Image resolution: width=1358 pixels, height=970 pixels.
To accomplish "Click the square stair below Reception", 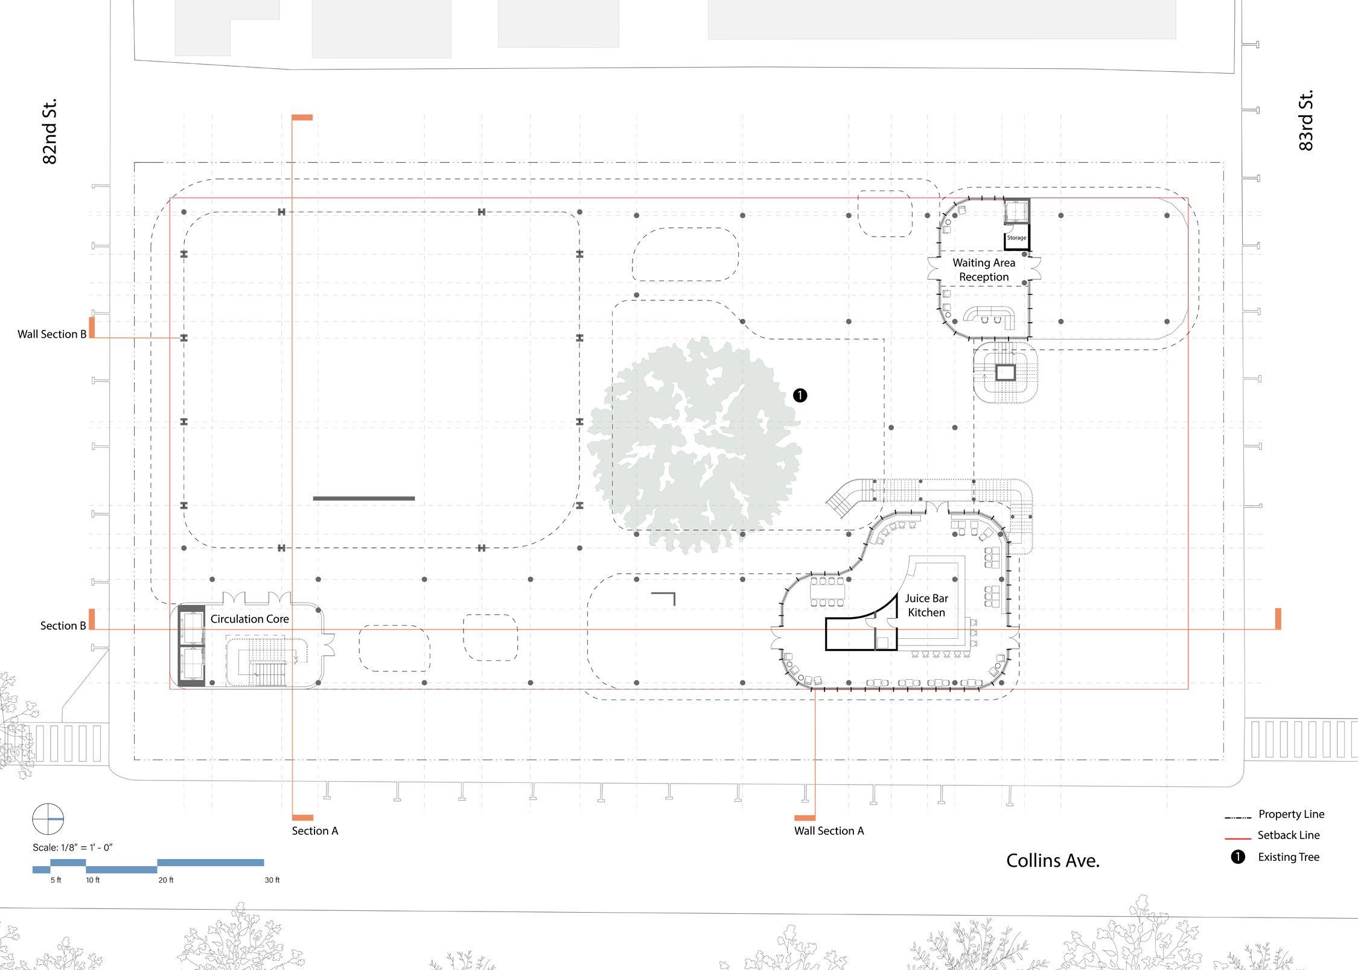I will [1005, 373].
